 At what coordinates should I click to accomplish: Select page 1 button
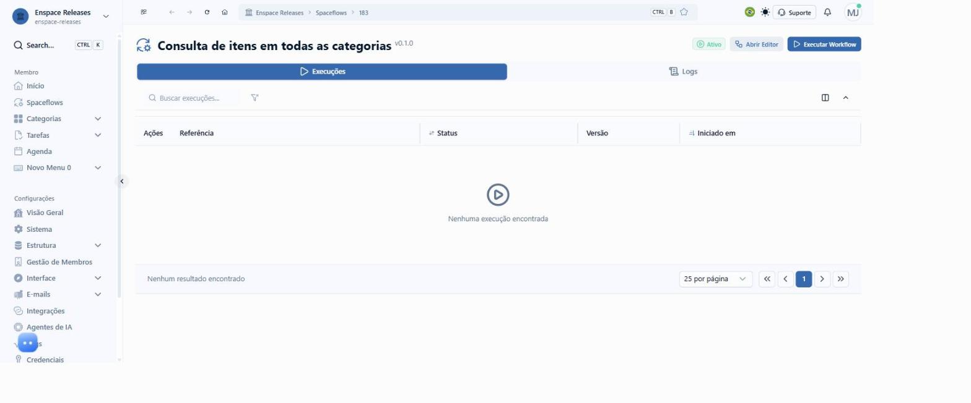804,279
